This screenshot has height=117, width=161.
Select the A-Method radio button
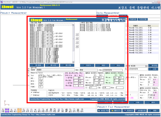click(32, 92)
